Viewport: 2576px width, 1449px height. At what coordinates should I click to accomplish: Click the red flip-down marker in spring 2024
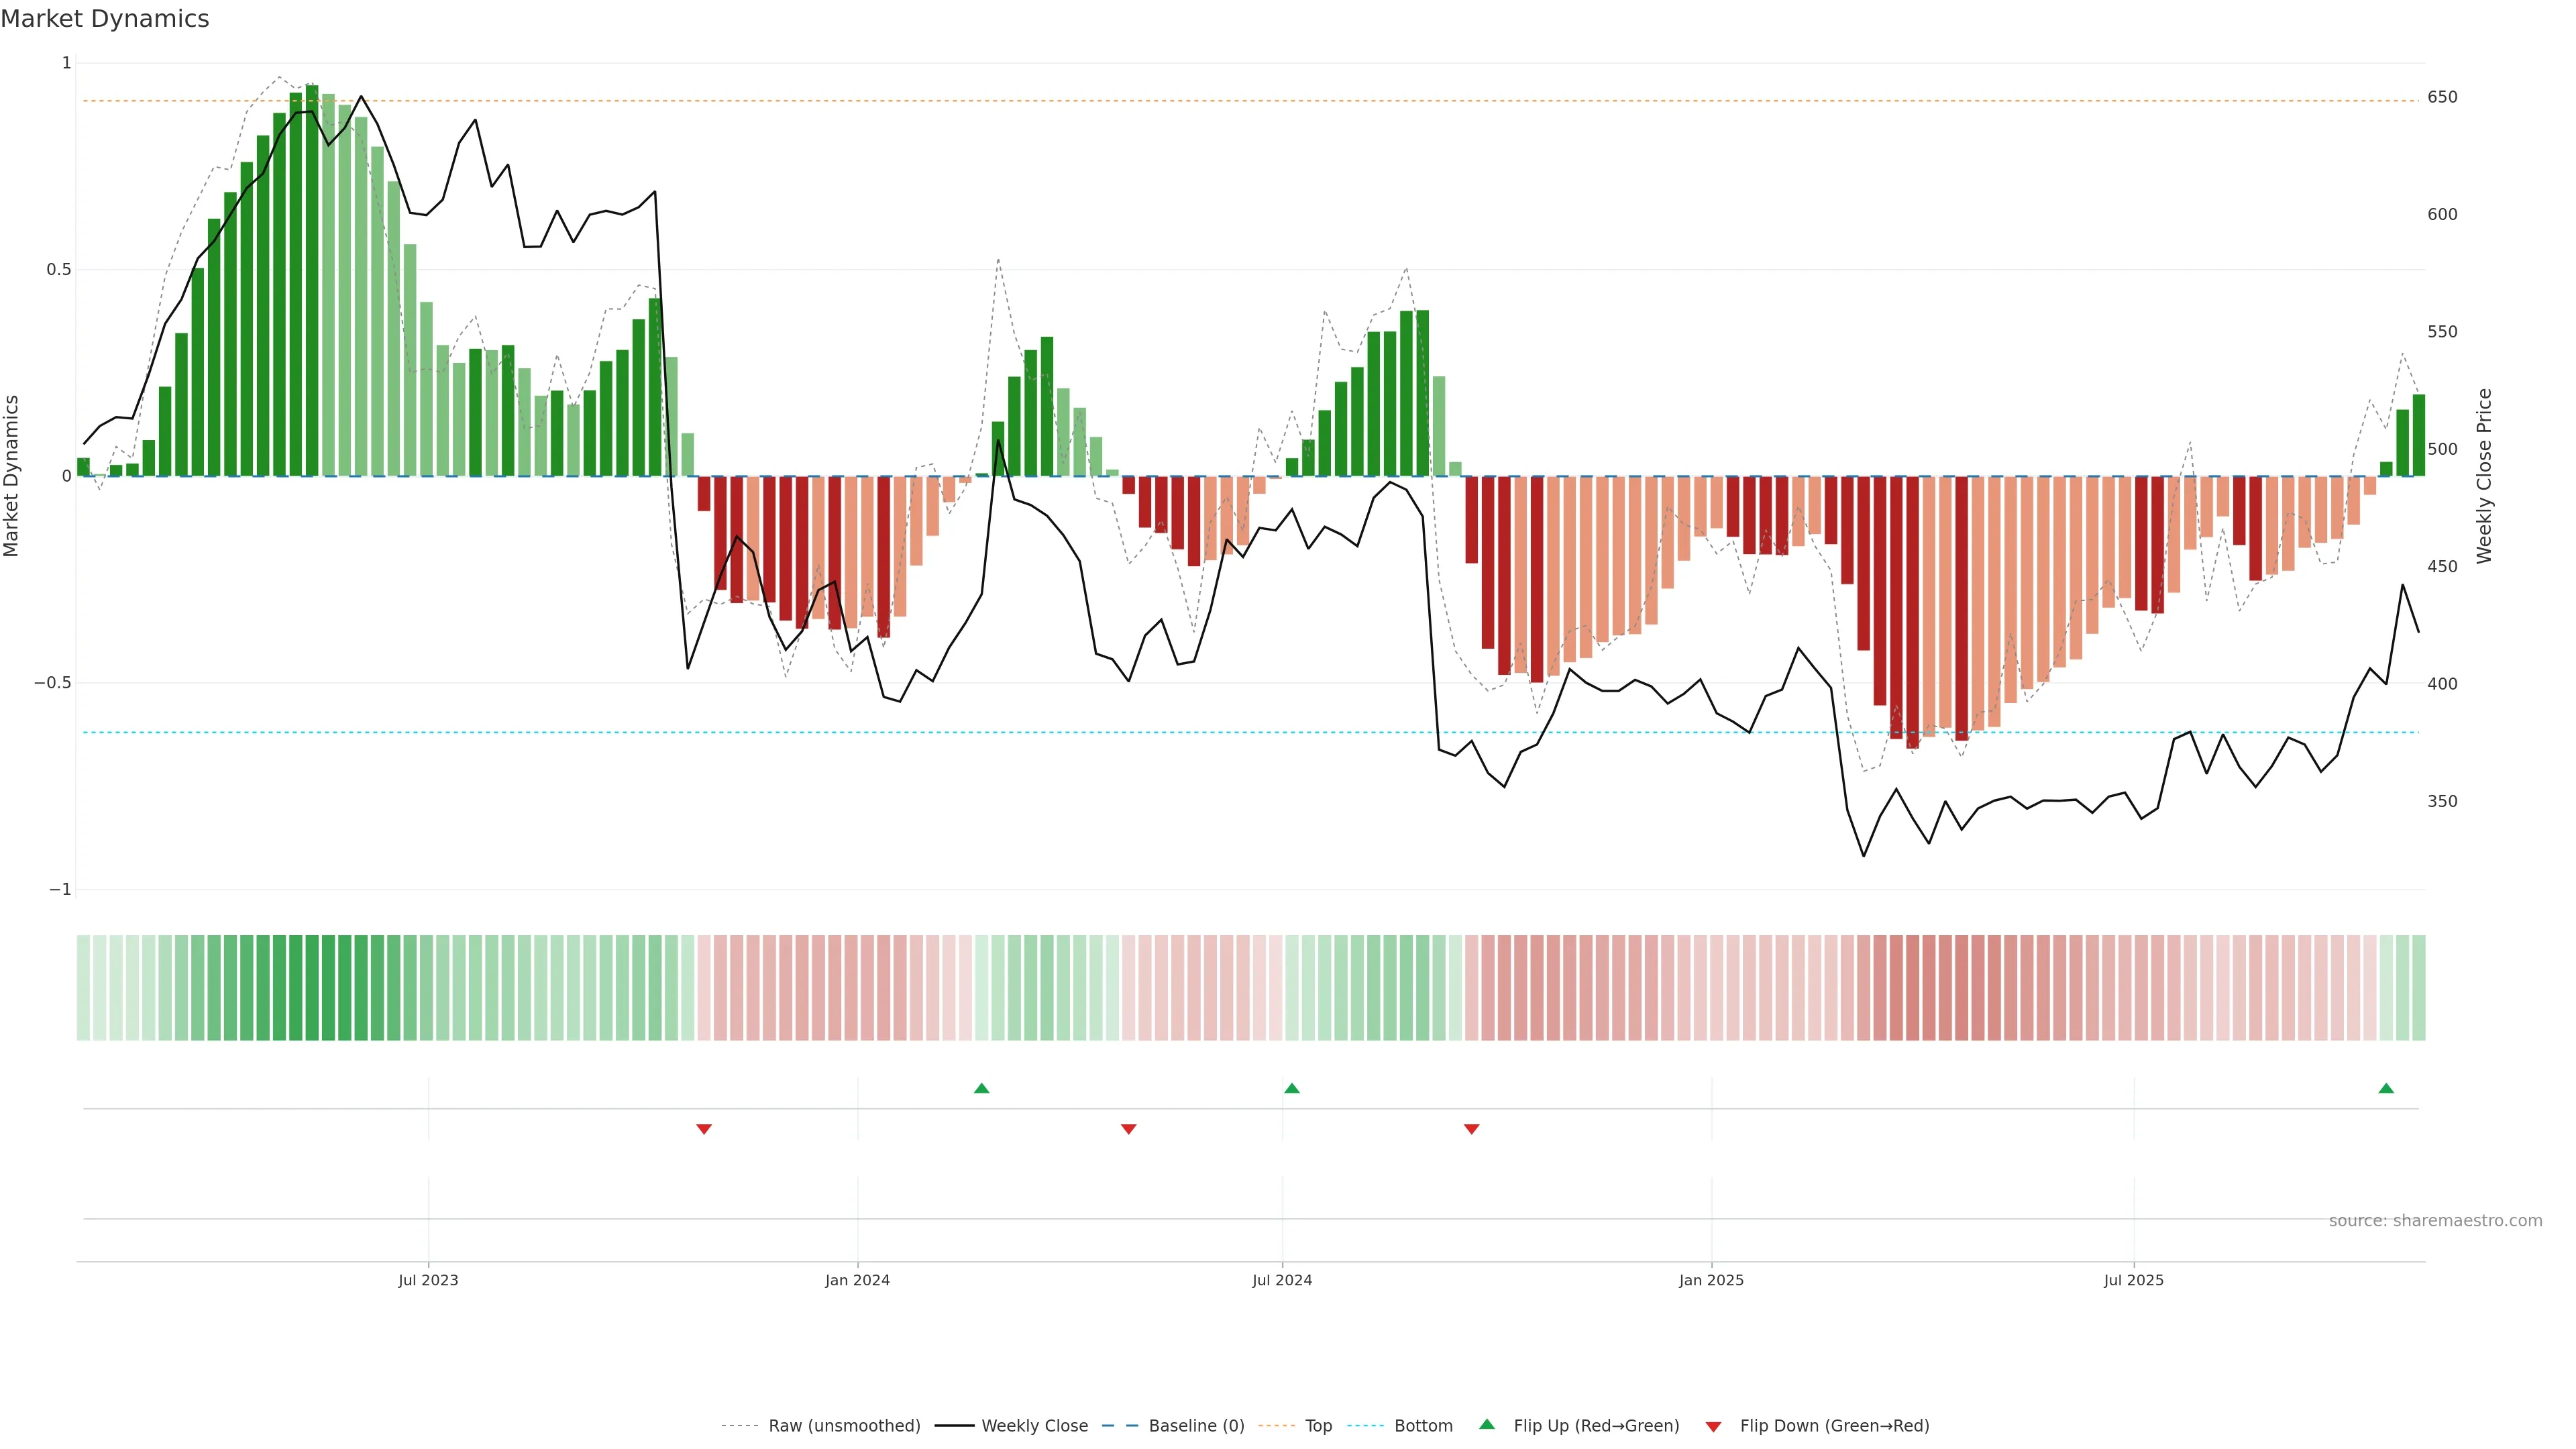point(1129,1129)
